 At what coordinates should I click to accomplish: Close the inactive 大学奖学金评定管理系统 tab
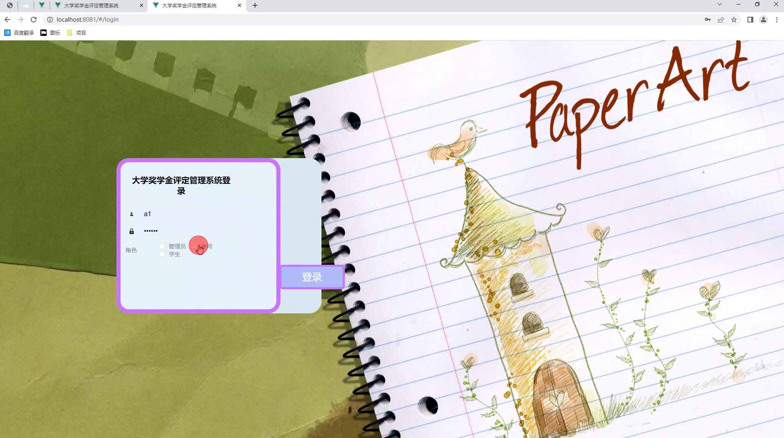click(141, 5)
